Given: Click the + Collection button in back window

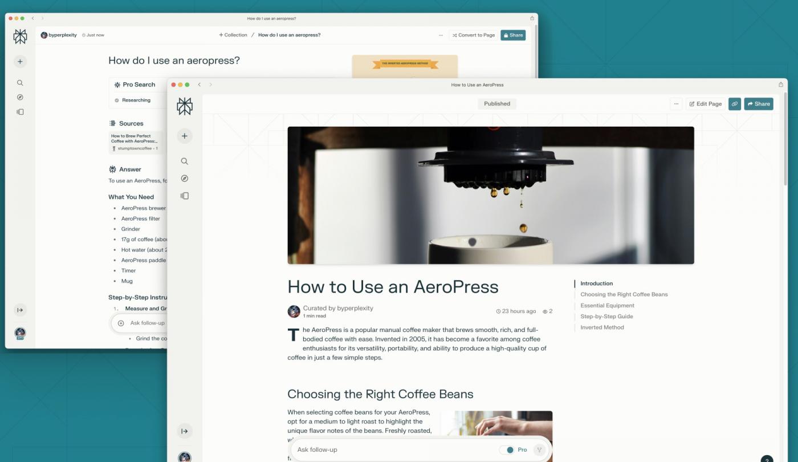Looking at the screenshot, I should coord(233,35).
